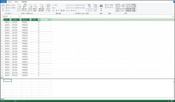This screenshot has width=175, height=102.
Task: Sort Z to A (降順で並べ替え)
Action: 76,8
